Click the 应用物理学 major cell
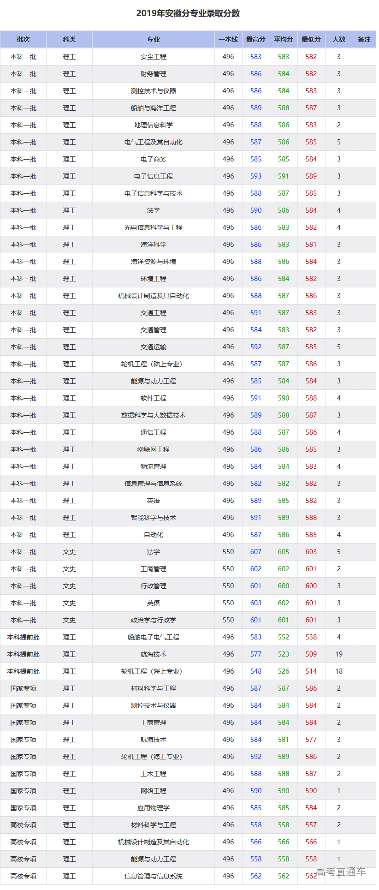 click(153, 808)
